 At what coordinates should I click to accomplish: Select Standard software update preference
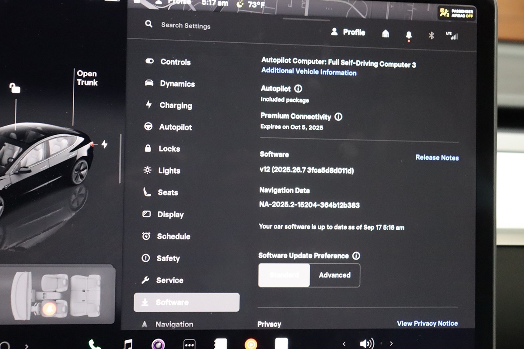[284, 275]
